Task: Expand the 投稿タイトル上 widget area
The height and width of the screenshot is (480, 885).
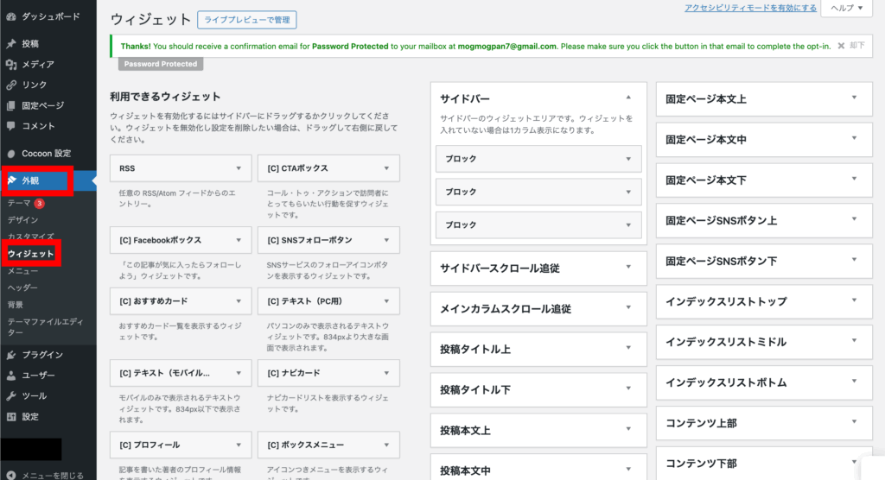Action: (628, 349)
